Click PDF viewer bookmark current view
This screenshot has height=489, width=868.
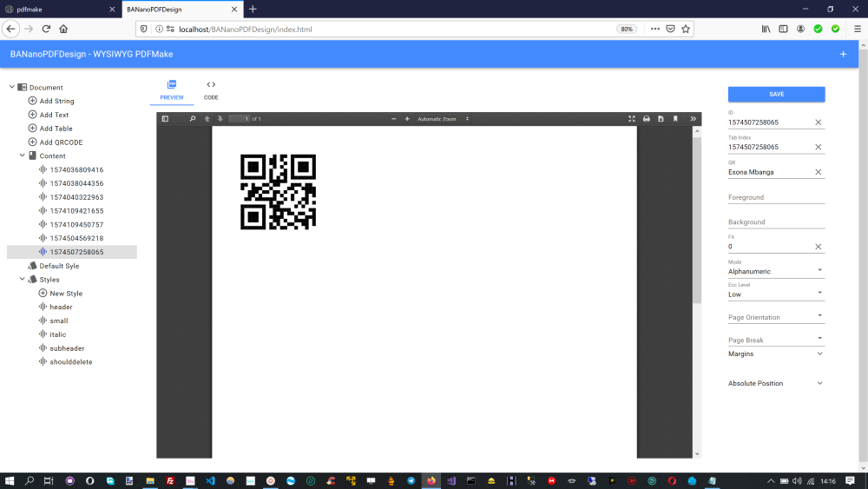[675, 118]
